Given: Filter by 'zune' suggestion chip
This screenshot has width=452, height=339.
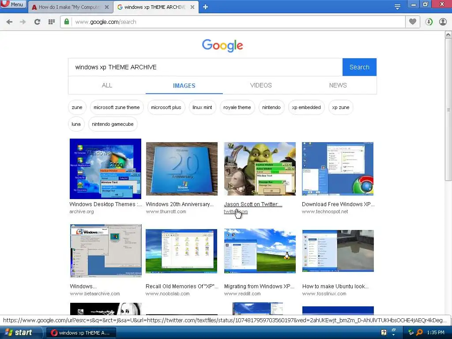Looking at the screenshot, I should point(77,107).
